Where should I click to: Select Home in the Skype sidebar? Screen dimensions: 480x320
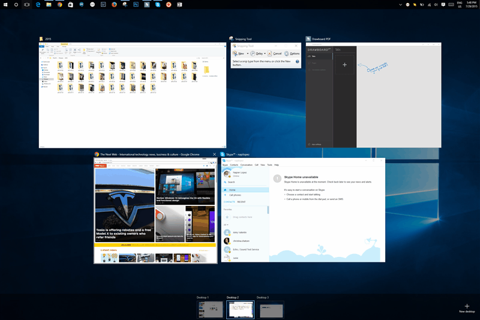pos(245,190)
